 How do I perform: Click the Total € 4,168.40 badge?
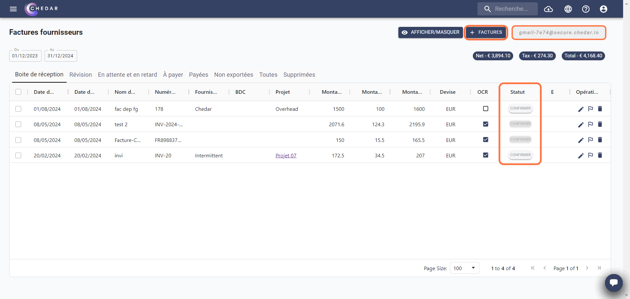[583, 56]
